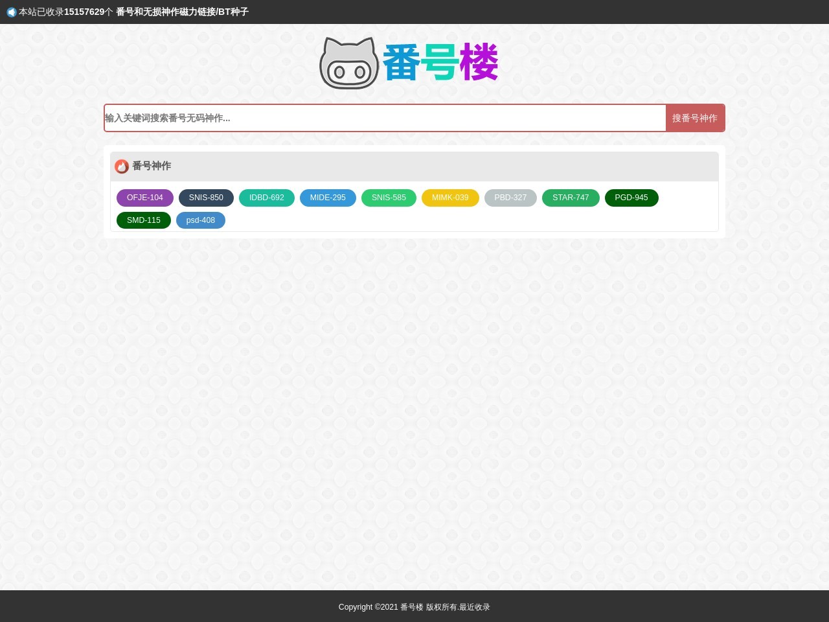The height and width of the screenshot is (622, 829).
Task: Open the MIMK-039 yellow tag
Action: coord(450,198)
